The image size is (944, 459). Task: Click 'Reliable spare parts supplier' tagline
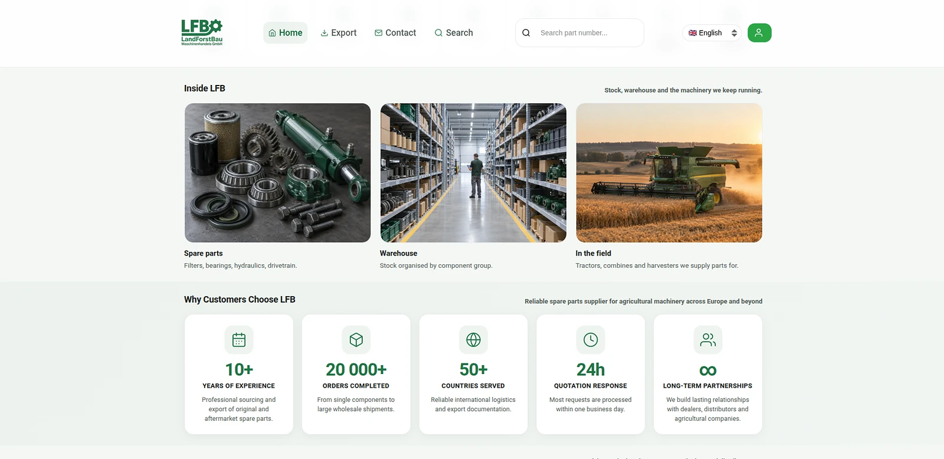(644, 301)
